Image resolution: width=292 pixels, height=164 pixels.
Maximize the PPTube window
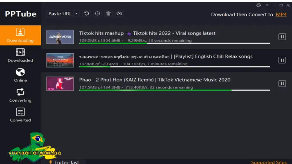pos(281,5)
